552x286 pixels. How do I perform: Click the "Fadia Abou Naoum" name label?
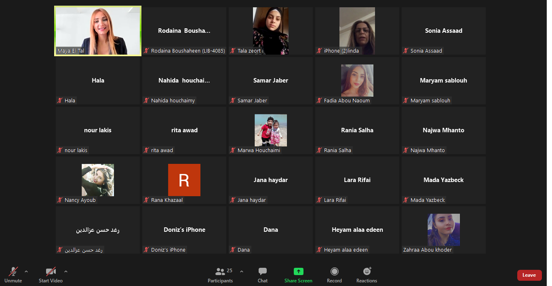(347, 101)
